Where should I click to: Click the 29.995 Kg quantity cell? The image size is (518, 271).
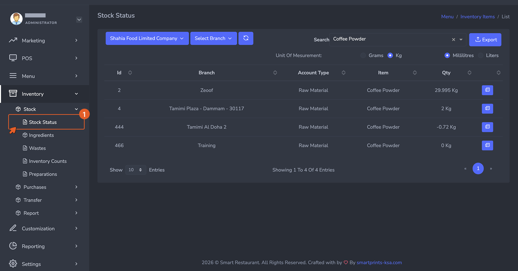pyautogui.click(x=446, y=90)
